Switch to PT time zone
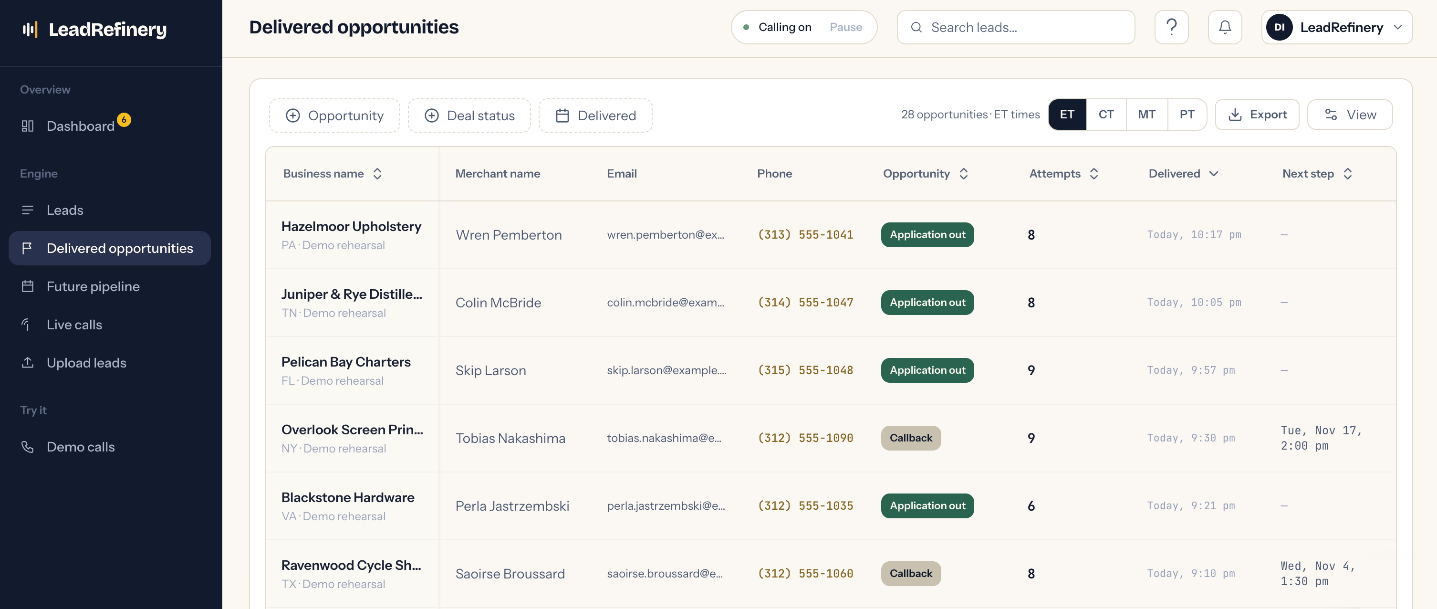 pyautogui.click(x=1187, y=115)
